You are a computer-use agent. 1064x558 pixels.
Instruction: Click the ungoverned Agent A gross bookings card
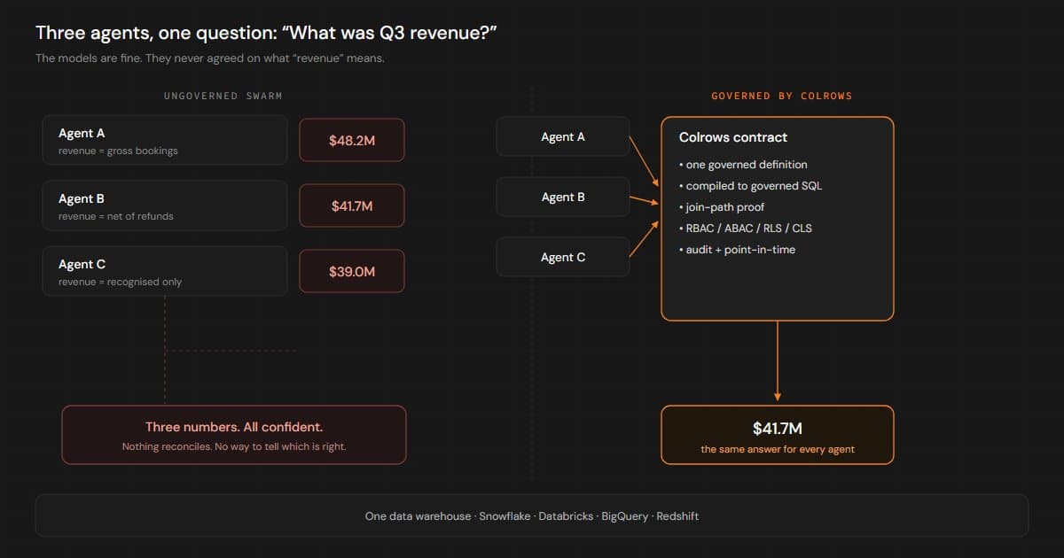165,140
